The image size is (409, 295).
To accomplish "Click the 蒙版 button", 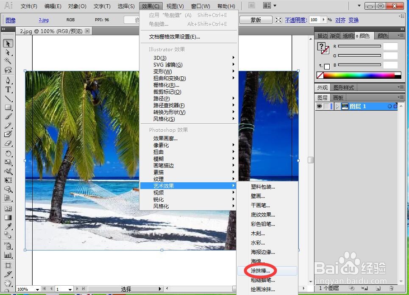I will (256, 19).
